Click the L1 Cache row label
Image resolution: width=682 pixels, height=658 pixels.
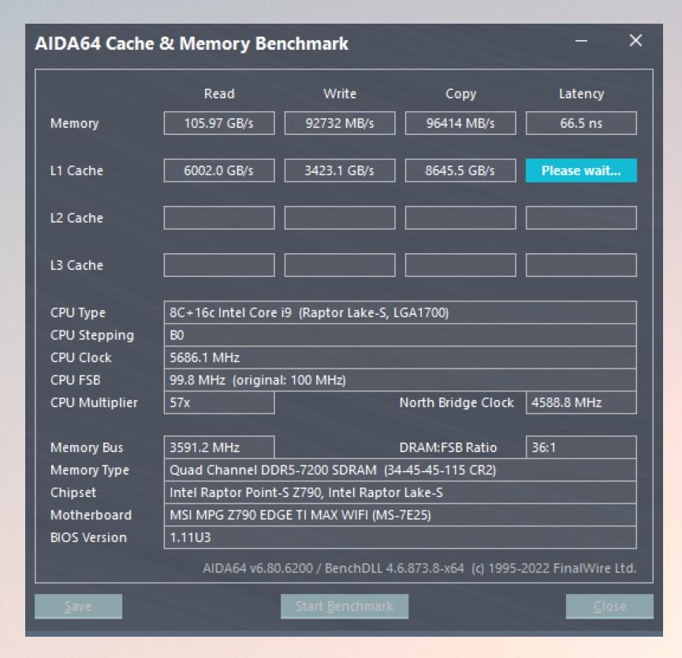[x=76, y=170]
